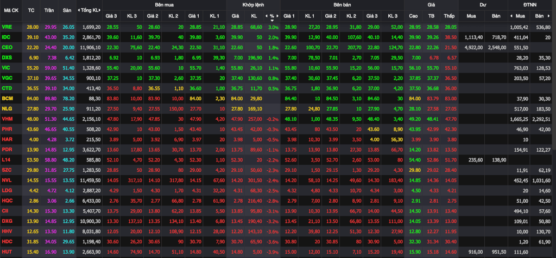The width and height of the screenshot is (556, 258).
Task: Open the HUT stock symbol
Action: 7,251
